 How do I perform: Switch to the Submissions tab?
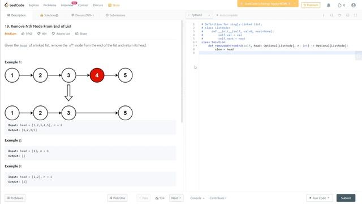click(x=115, y=15)
